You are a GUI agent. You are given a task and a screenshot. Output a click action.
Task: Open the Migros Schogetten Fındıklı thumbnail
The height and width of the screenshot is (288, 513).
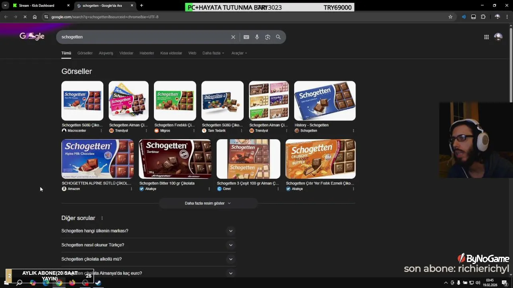point(175,101)
